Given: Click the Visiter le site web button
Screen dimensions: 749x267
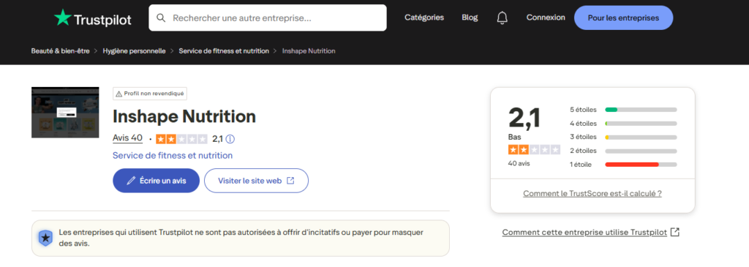Looking at the screenshot, I should pyautogui.click(x=257, y=181).
